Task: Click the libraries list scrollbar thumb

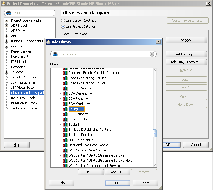Action: [155, 133]
